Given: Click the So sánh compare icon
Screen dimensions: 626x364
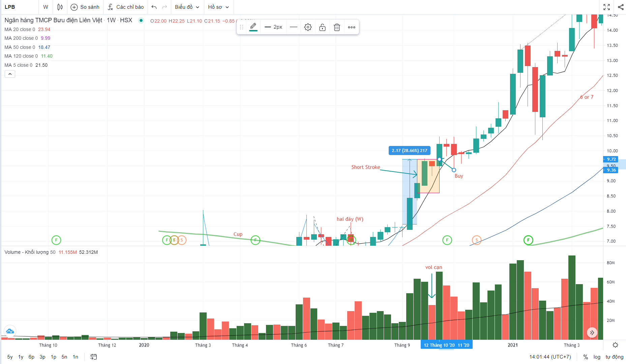Looking at the screenshot, I should [x=74, y=7].
